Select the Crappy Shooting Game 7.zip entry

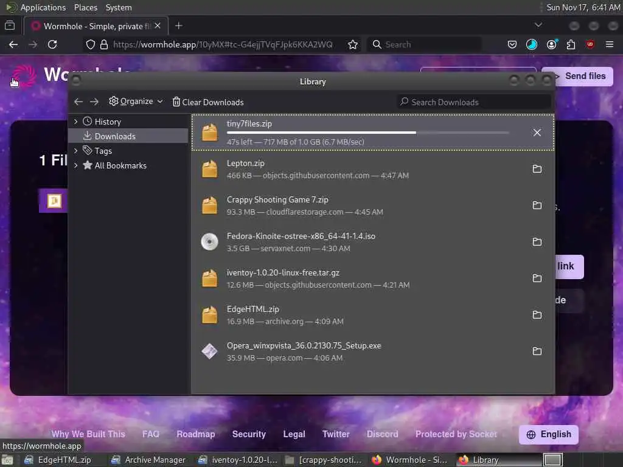[x=373, y=206]
